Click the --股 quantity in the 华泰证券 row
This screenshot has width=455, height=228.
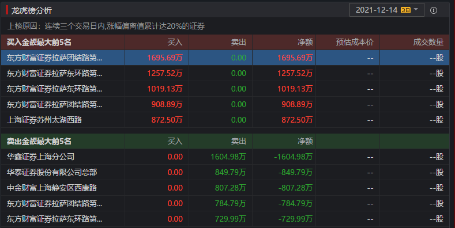pos(437,172)
